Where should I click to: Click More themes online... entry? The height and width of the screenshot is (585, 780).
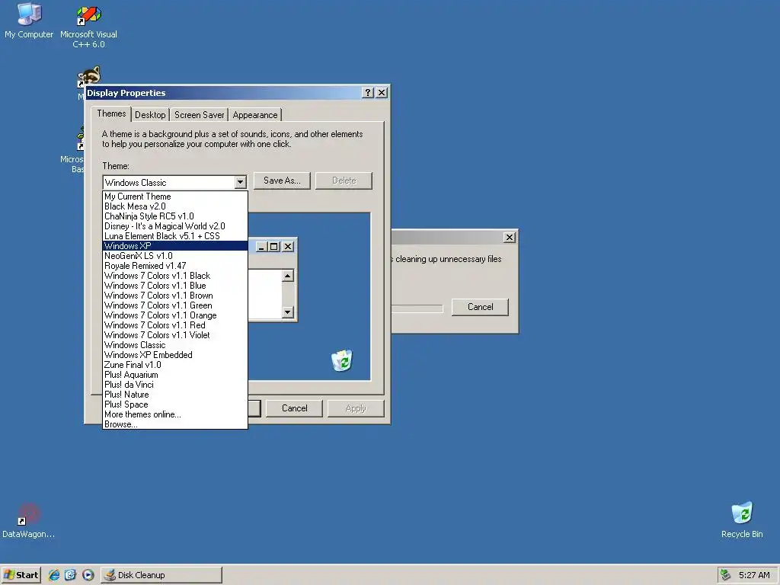[175, 415]
